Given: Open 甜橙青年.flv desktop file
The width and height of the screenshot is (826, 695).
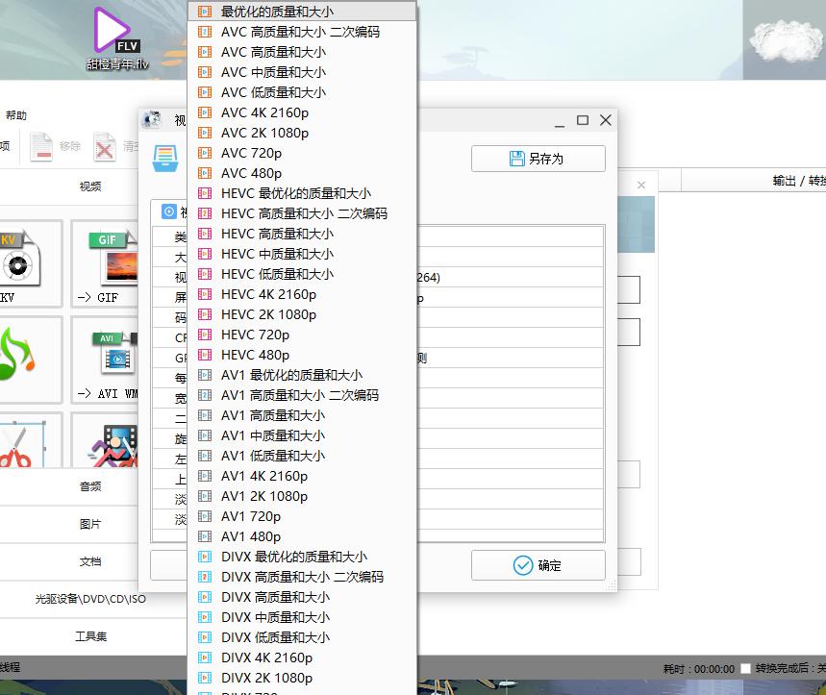Looking at the screenshot, I should (117, 37).
